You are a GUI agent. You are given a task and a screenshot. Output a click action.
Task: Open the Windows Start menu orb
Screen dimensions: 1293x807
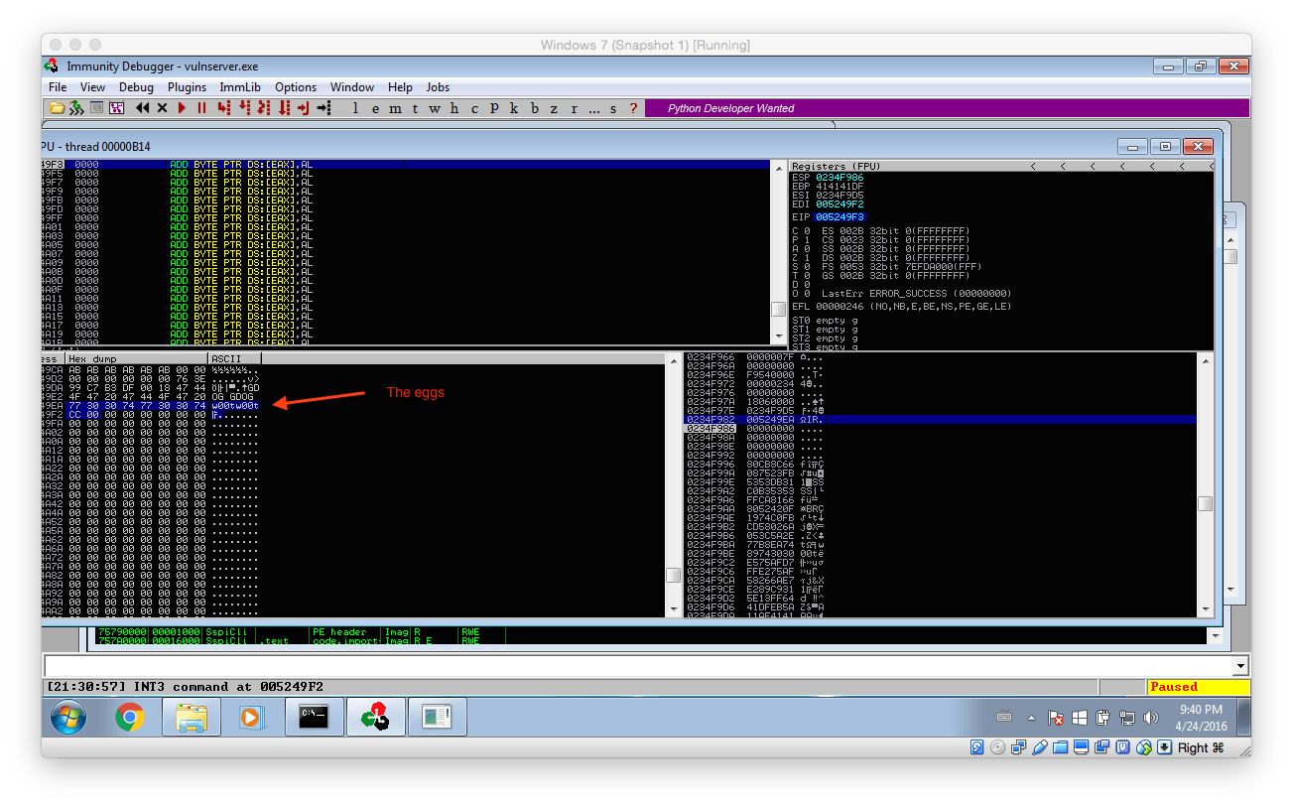pos(68,717)
